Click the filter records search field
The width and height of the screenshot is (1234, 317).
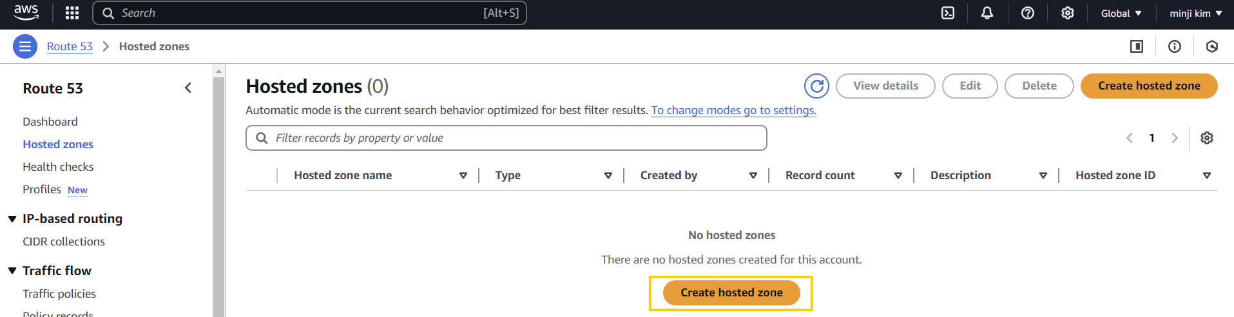(x=506, y=138)
